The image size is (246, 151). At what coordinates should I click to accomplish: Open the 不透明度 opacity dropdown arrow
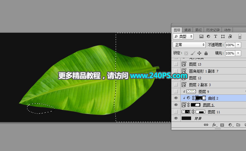coord(238,45)
